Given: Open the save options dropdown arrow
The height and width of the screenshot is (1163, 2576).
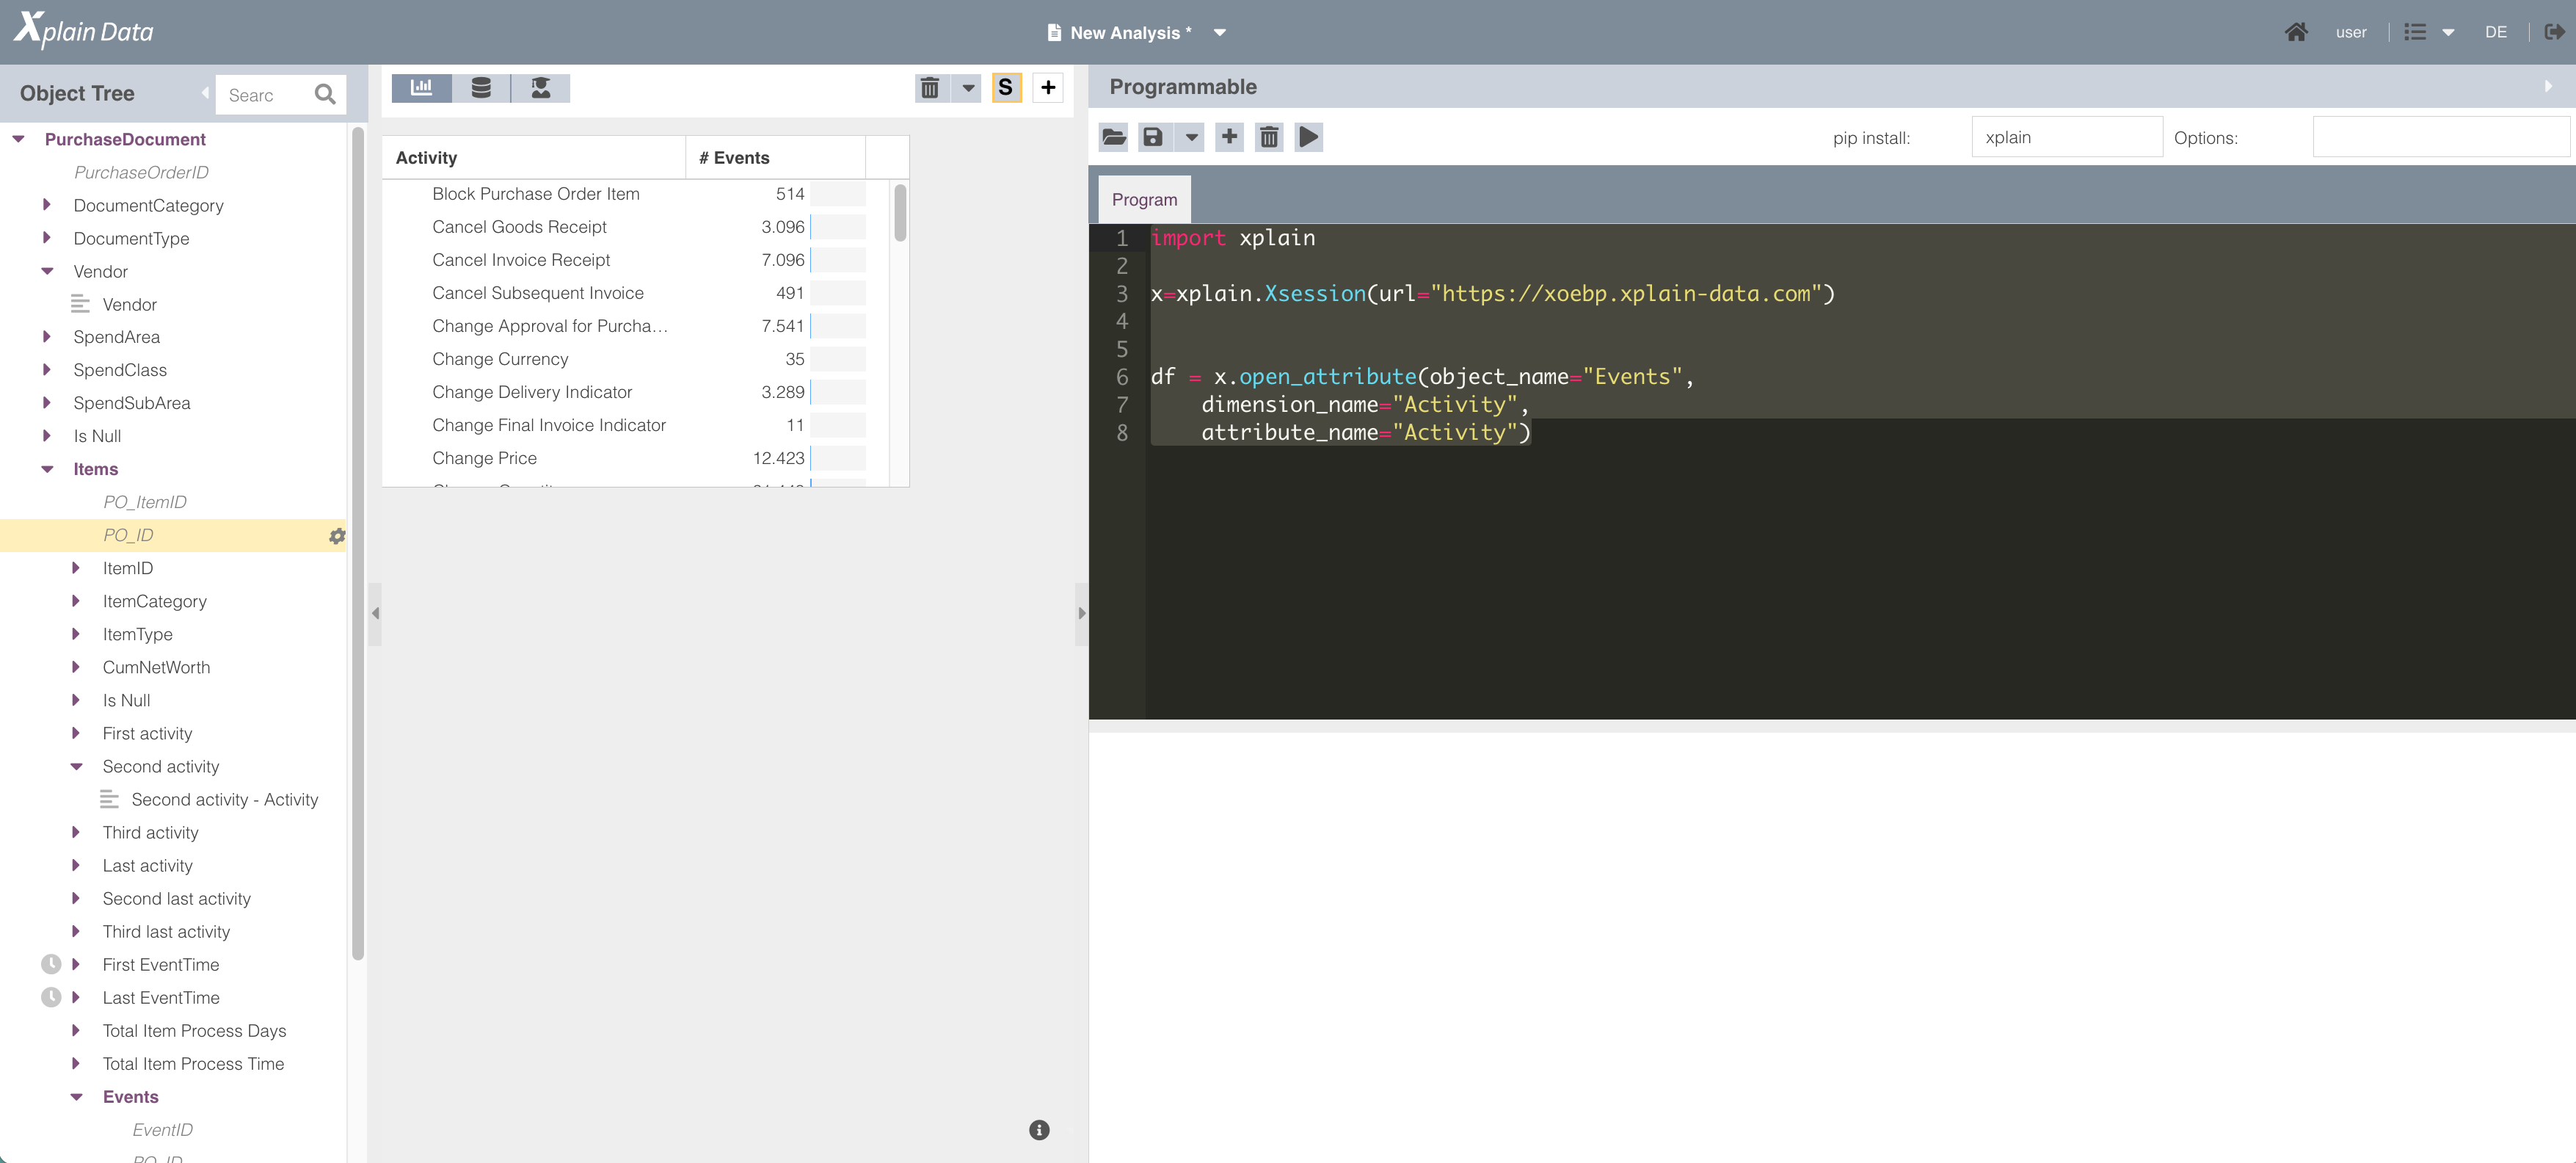Looking at the screenshot, I should (1191, 137).
